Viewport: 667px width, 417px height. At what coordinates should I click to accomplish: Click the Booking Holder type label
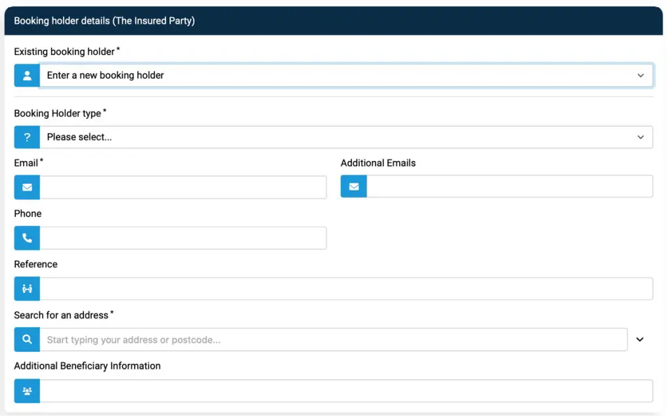tap(58, 114)
